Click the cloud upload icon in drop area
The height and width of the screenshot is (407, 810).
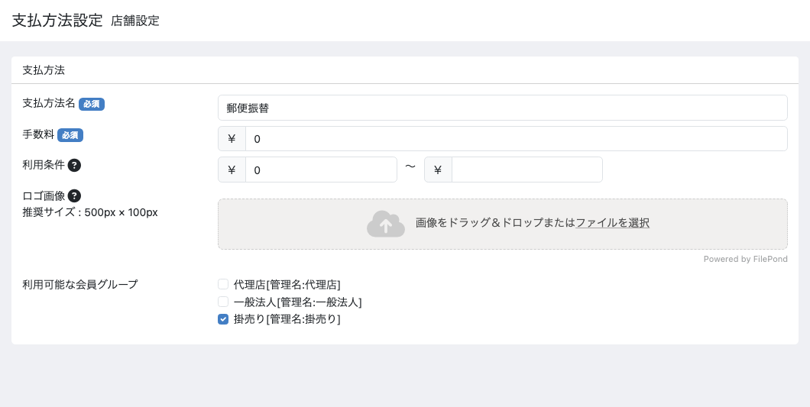pyautogui.click(x=385, y=224)
